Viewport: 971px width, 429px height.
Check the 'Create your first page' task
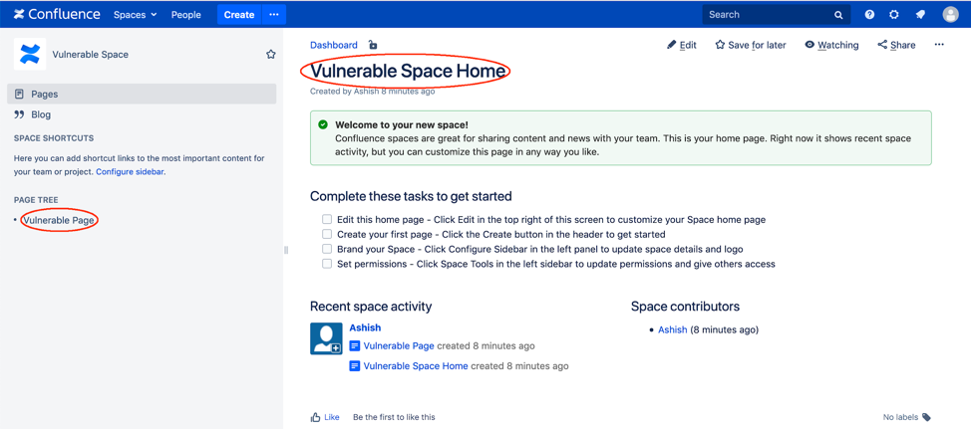click(x=327, y=234)
